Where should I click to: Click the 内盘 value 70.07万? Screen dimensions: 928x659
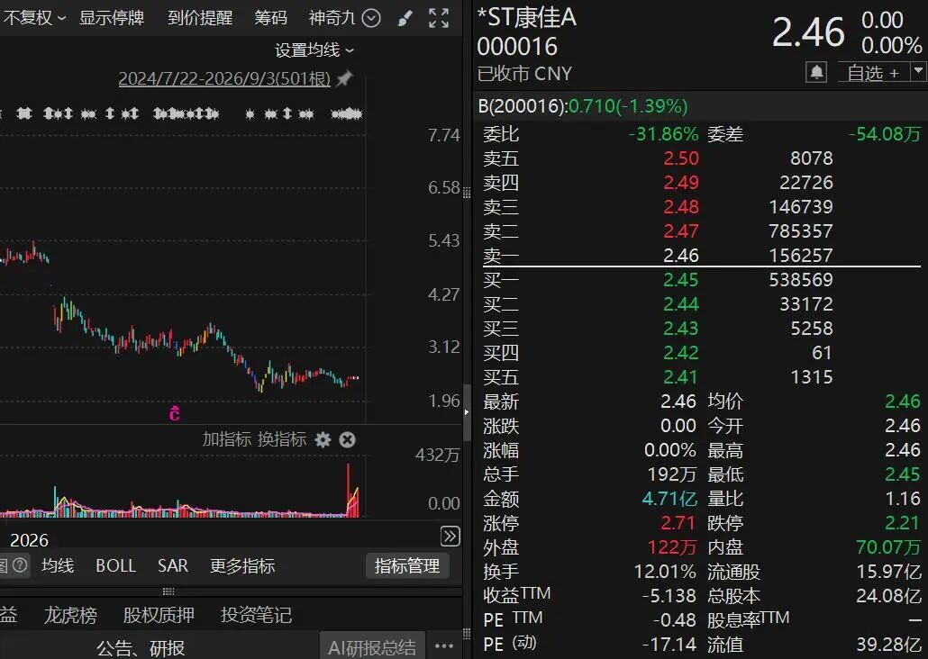coord(888,547)
